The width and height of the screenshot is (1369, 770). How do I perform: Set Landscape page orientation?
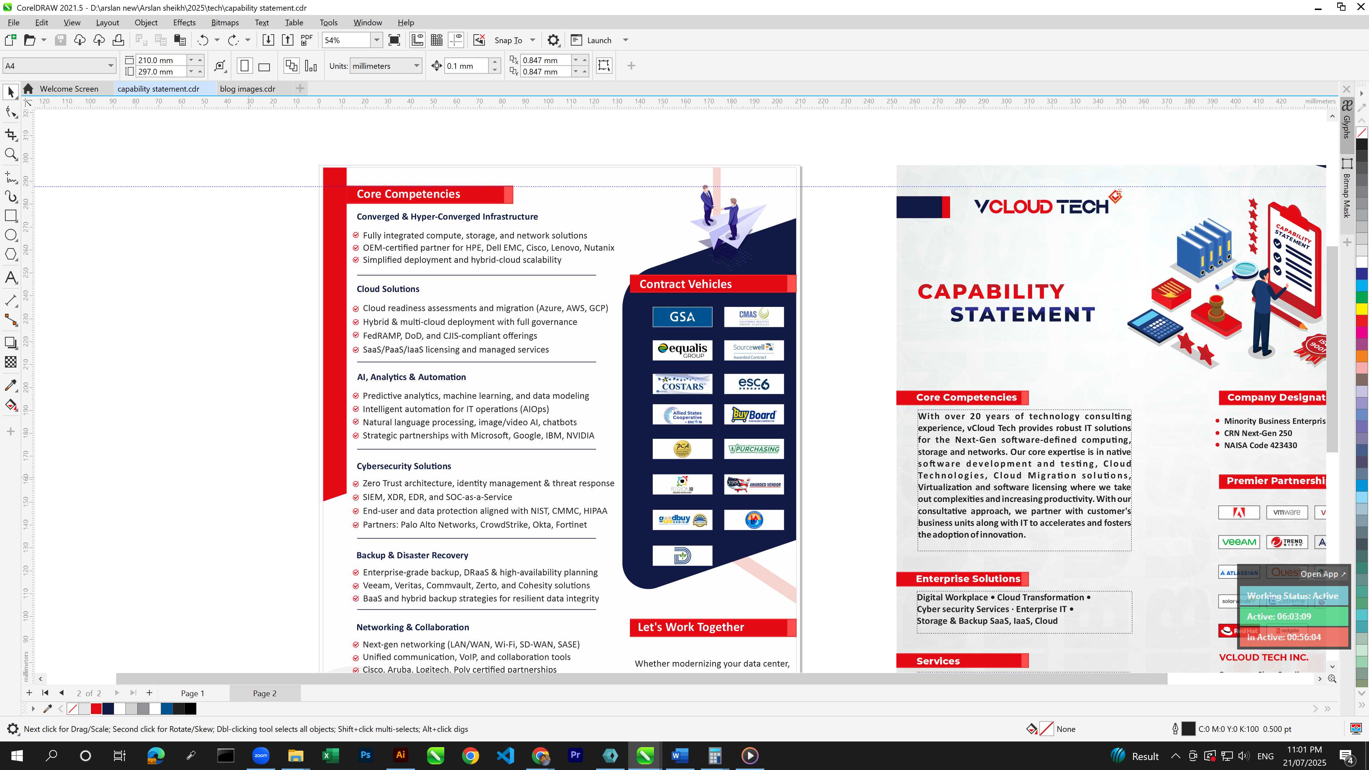click(264, 66)
